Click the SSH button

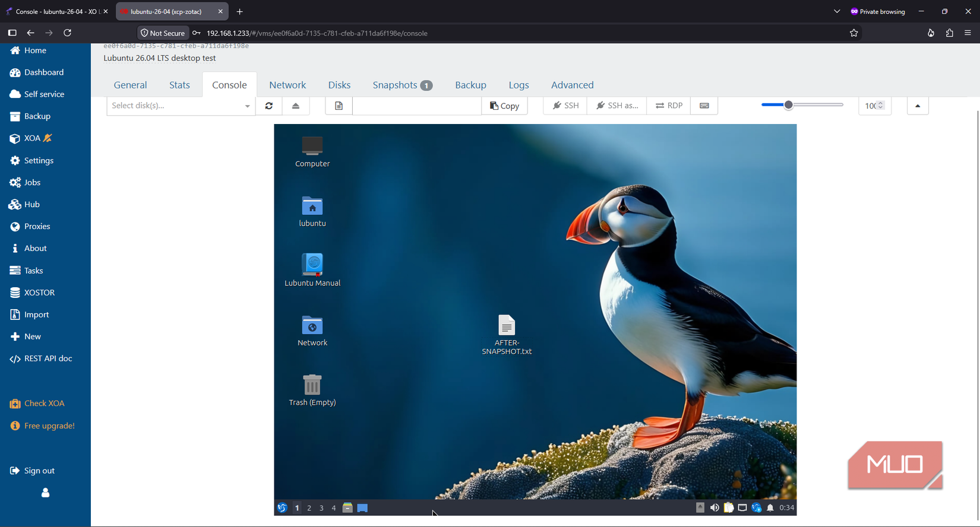click(x=565, y=106)
